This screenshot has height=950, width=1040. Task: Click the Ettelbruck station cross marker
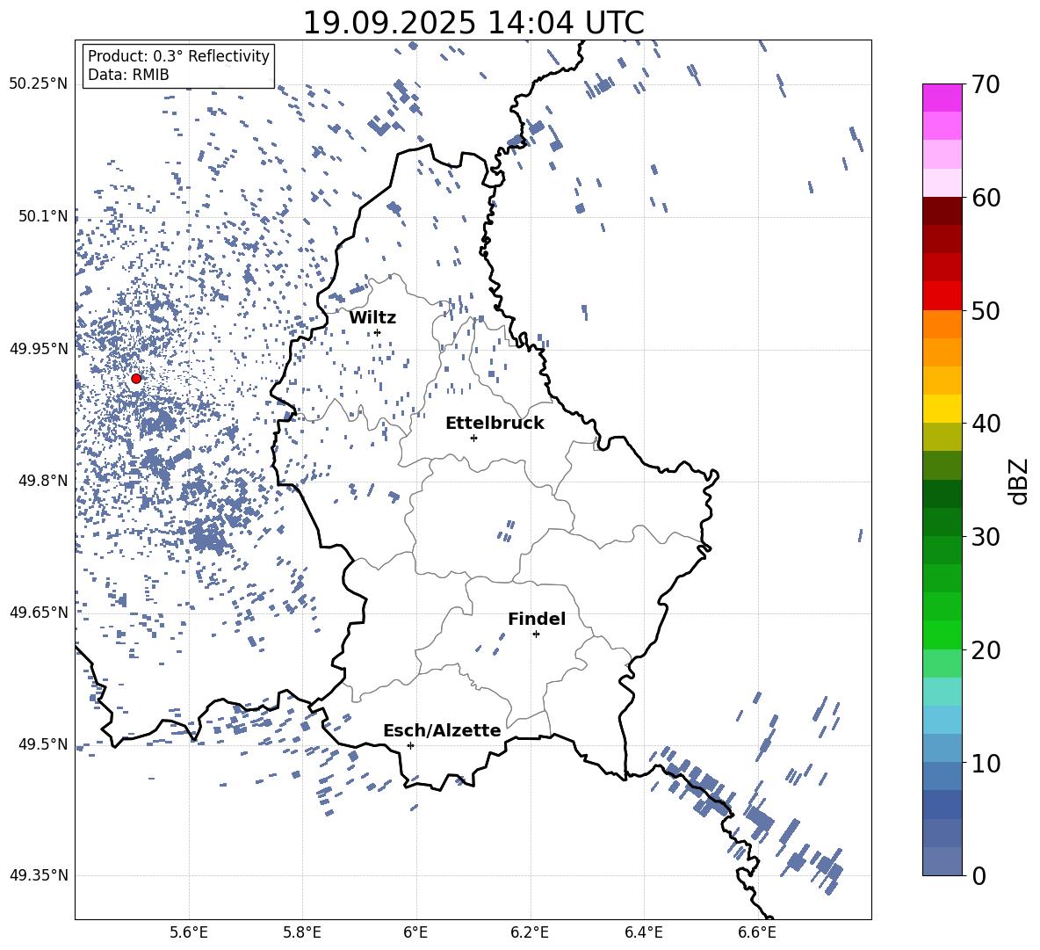pos(473,438)
